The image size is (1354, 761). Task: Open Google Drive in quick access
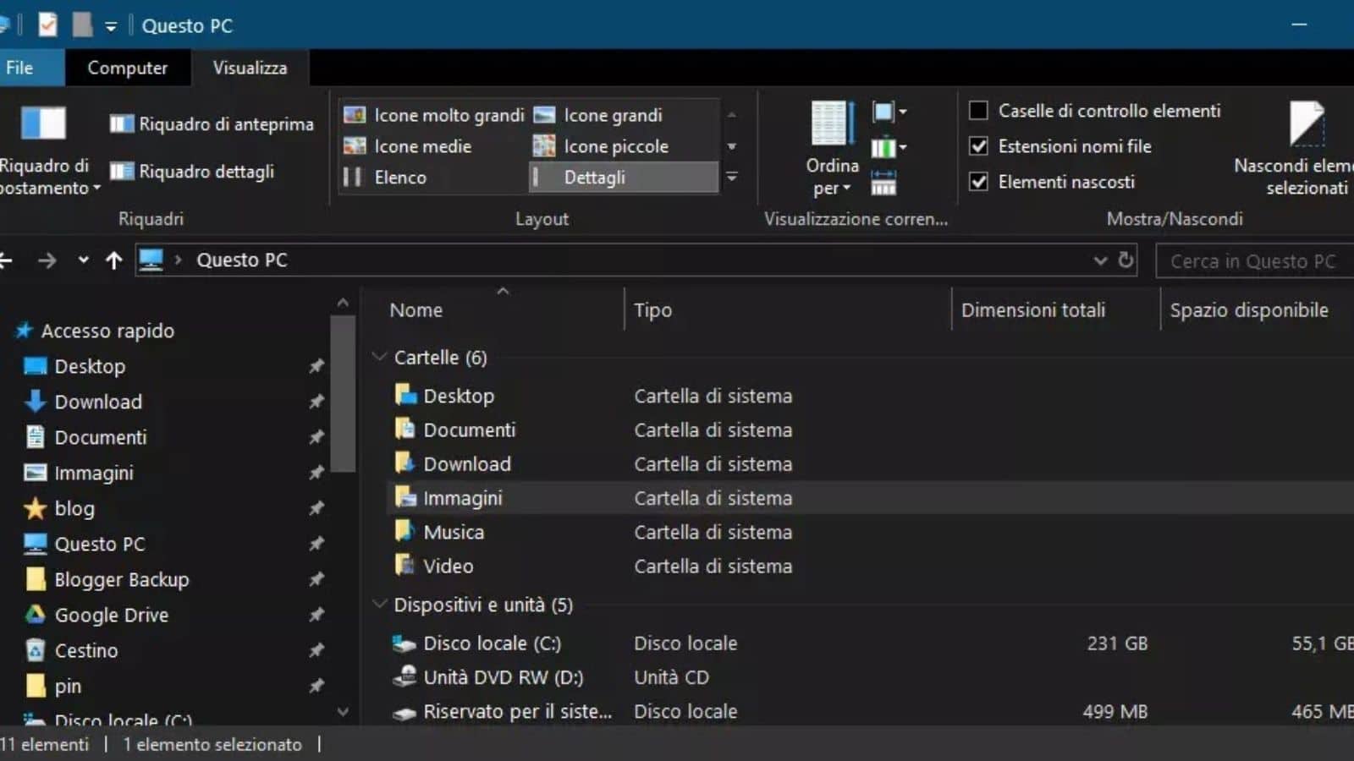coord(111,616)
